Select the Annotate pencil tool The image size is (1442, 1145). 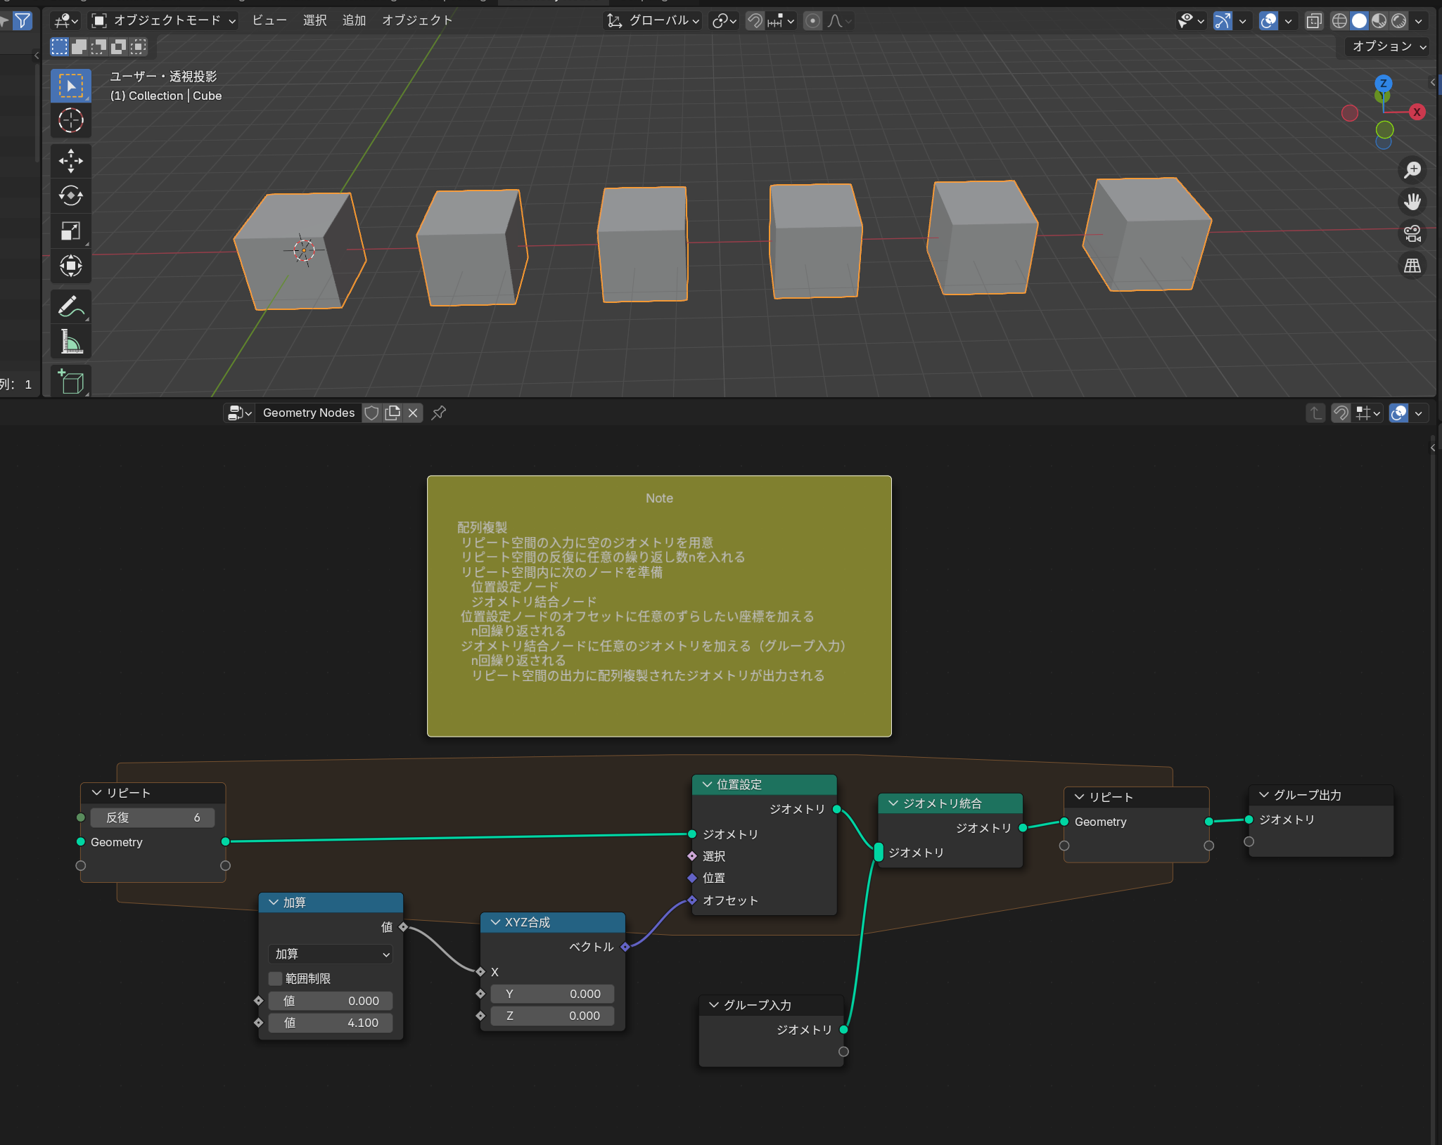(x=70, y=307)
